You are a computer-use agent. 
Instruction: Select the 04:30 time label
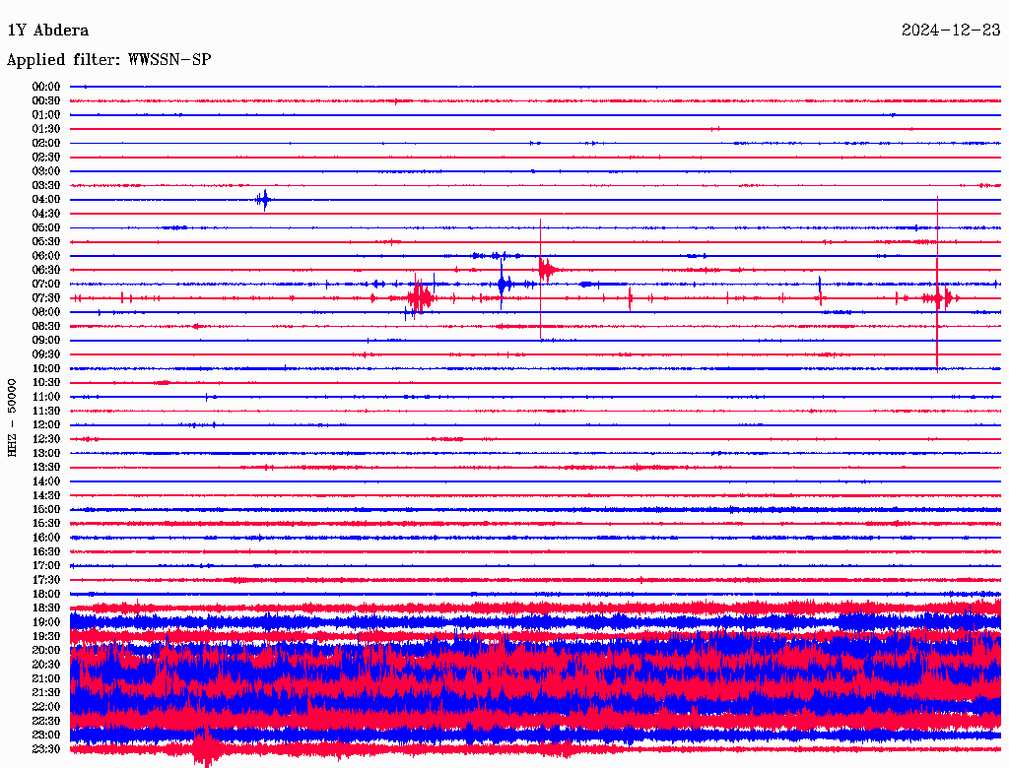pos(46,214)
